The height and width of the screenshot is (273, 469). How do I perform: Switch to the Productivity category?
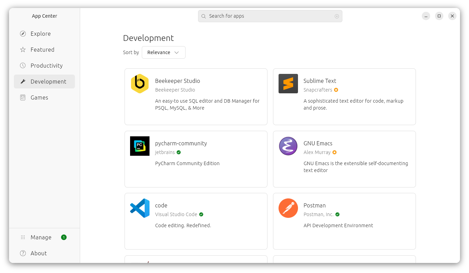44,66
